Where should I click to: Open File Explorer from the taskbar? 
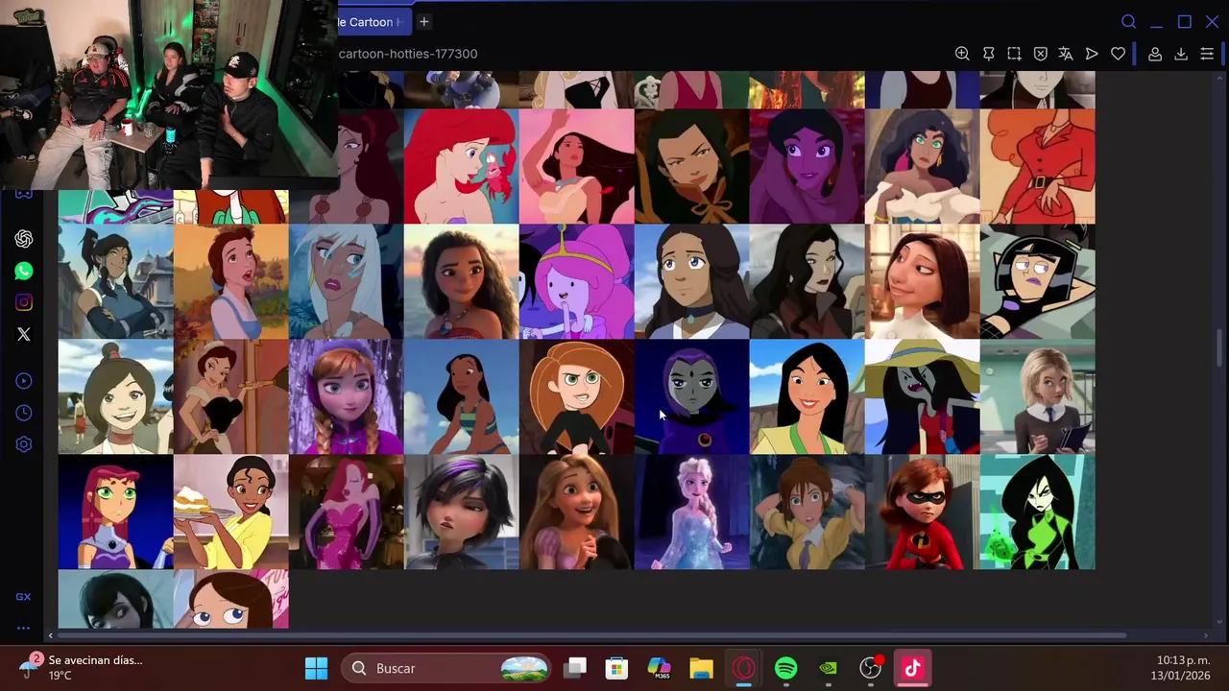701,668
